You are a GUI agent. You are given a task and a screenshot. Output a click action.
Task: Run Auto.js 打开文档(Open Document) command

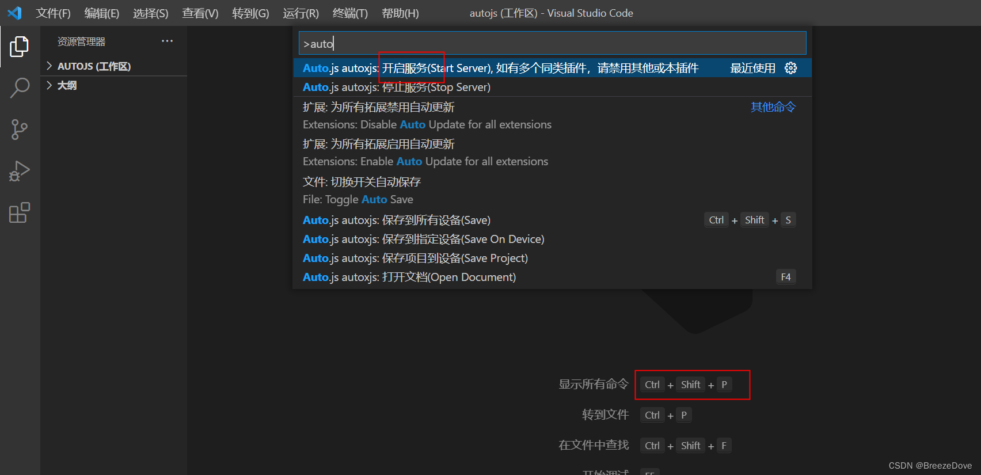point(553,277)
